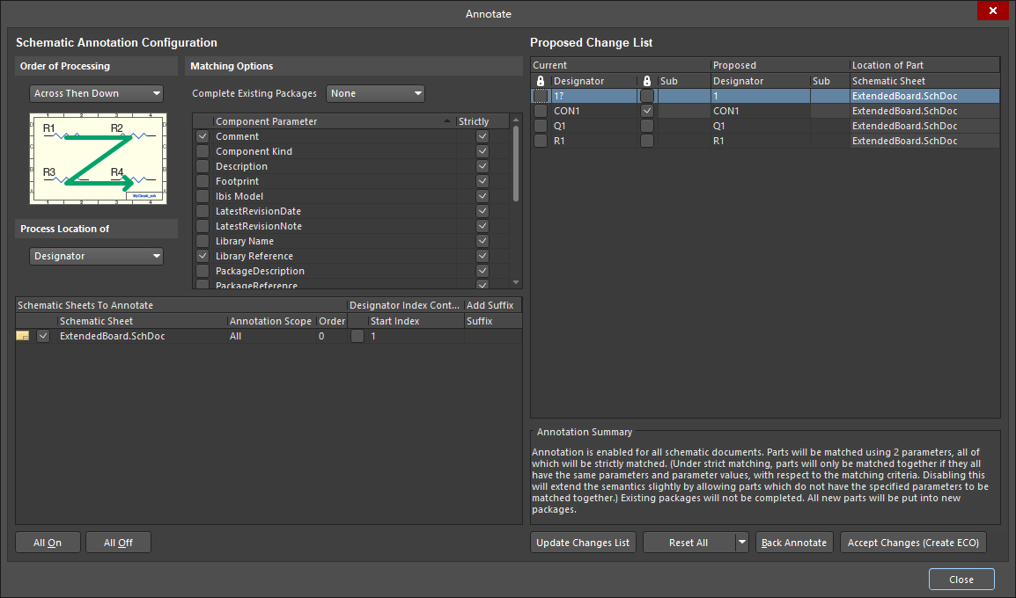The height and width of the screenshot is (598, 1016).
Task: Click the Order of Processing diagram
Action: [98, 158]
